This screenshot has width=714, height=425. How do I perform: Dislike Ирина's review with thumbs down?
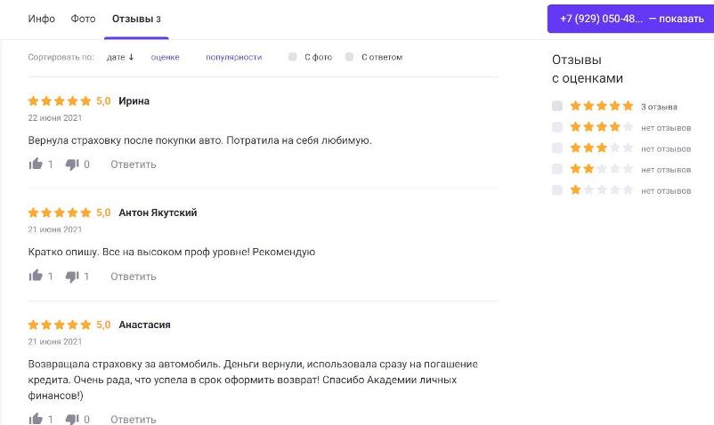pos(72,164)
